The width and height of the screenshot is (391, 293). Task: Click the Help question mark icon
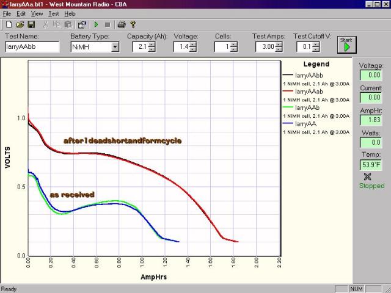[x=133, y=24]
